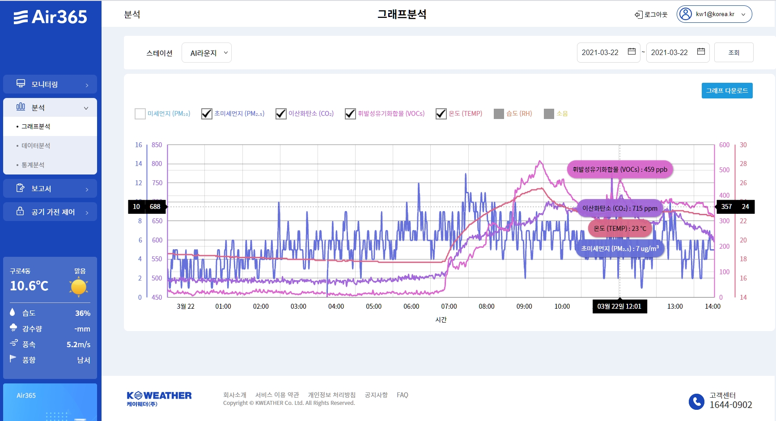The image size is (776, 421).
Task: Open the start date calendar icon
Action: coord(632,52)
